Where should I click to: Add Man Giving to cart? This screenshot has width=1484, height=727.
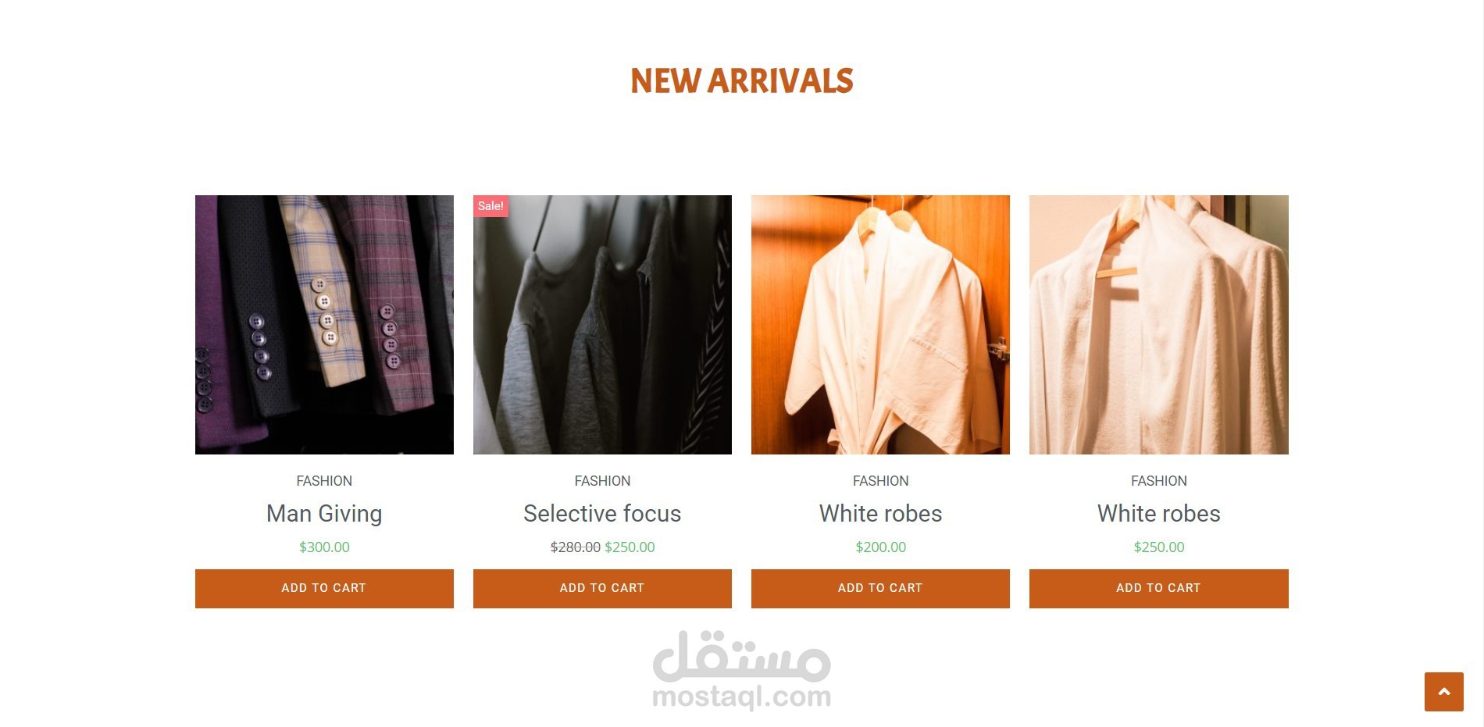(324, 588)
